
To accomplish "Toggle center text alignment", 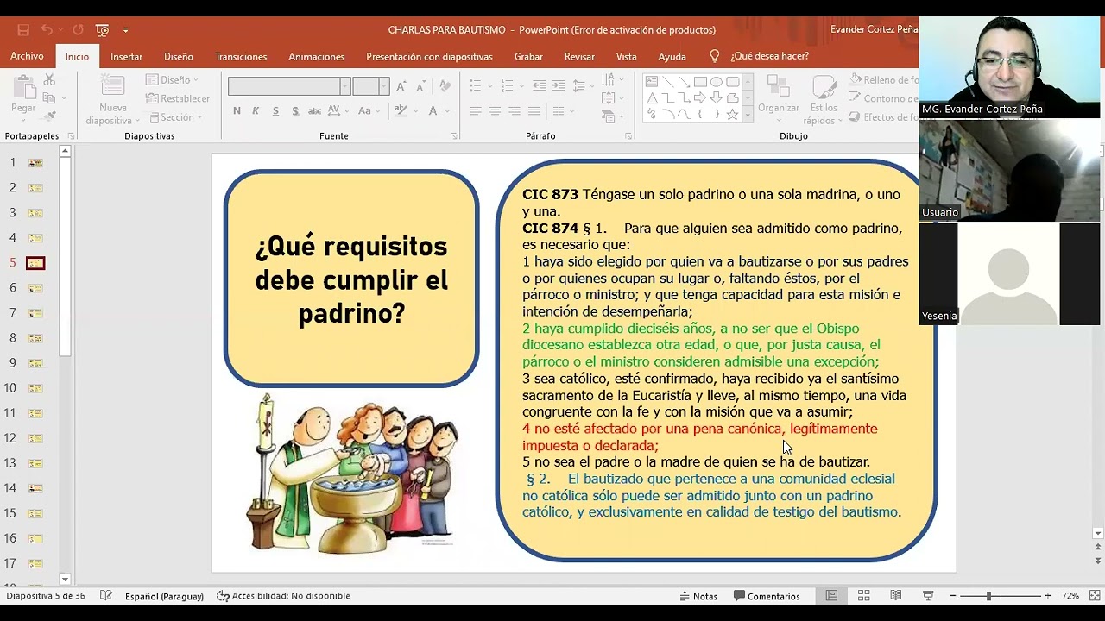I will (x=495, y=111).
